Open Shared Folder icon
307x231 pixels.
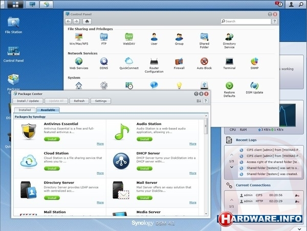point(204,41)
